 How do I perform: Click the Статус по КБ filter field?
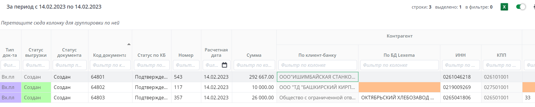(152, 65)
